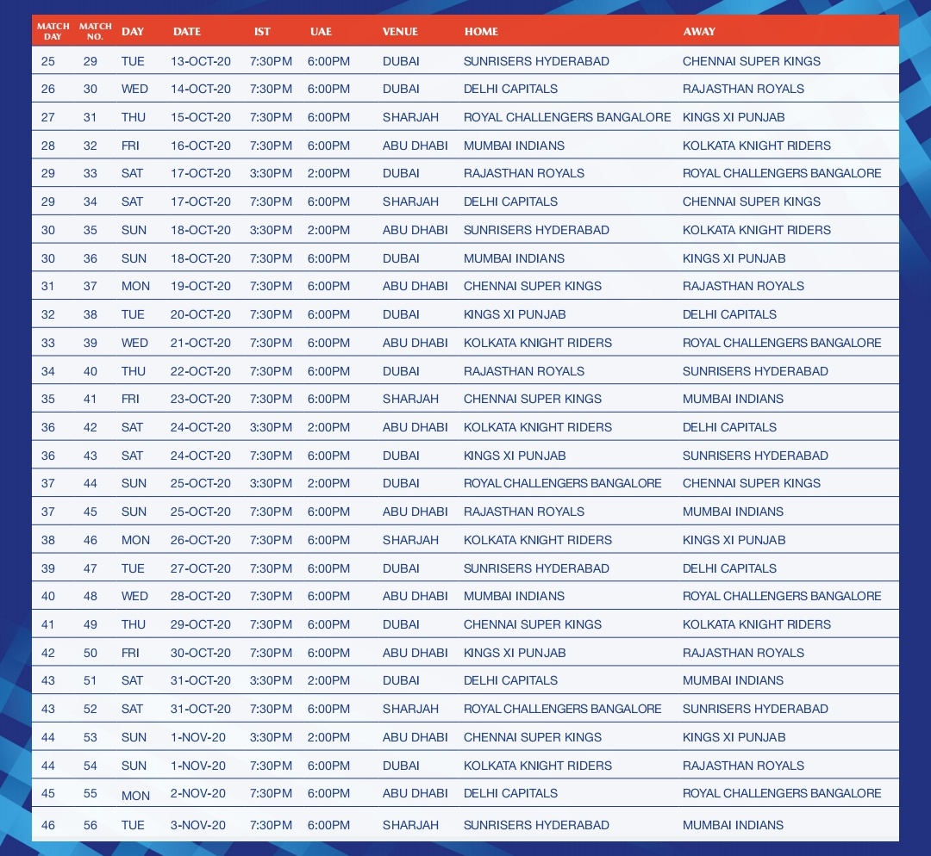Click the DATE column header
Viewport: 931px width, 856px height.
pyautogui.click(x=187, y=32)
